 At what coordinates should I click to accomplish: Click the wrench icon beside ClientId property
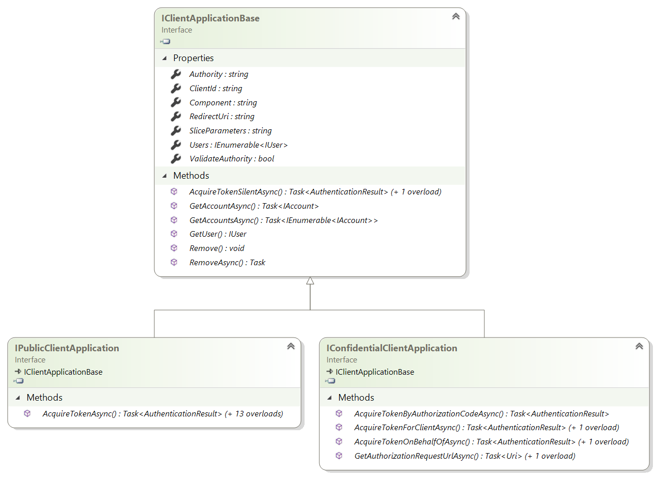[176, 88]
